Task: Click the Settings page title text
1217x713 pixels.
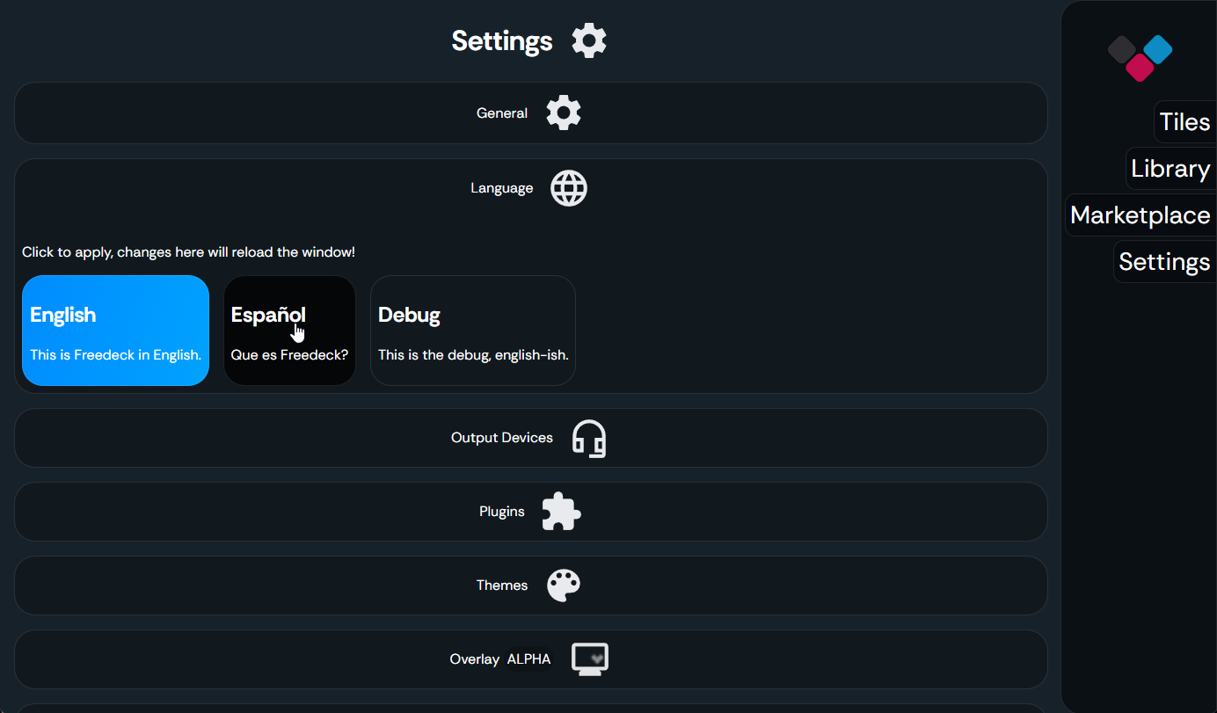Action: (x=502, y=40)
